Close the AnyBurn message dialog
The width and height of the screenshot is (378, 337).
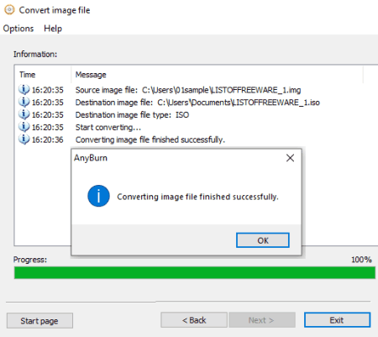(x=290, y=158)
